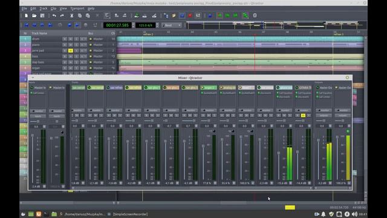Open the Track menu

[x=43, y=8]
